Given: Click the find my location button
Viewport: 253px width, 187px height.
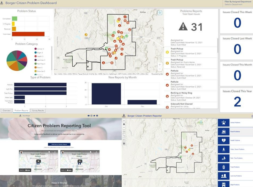Looking at the screenshot, I should pyautogui.click(x=124, y=132).
